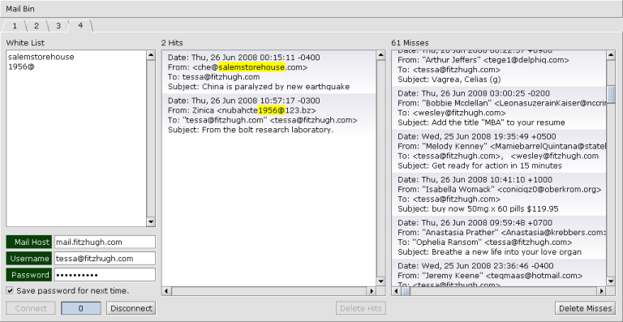Select missed email from Jeremy Keene

(499, 273)
